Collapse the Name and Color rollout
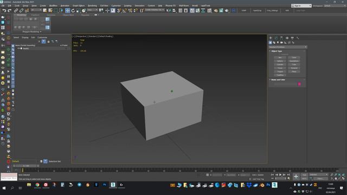This screenshot has width=347, height=195. tap(278, 80)
